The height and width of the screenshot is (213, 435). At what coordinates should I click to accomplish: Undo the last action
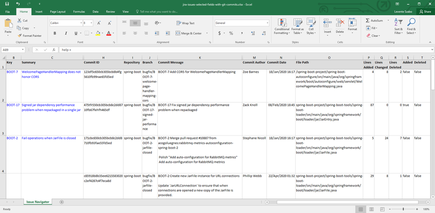click(18, 4)
